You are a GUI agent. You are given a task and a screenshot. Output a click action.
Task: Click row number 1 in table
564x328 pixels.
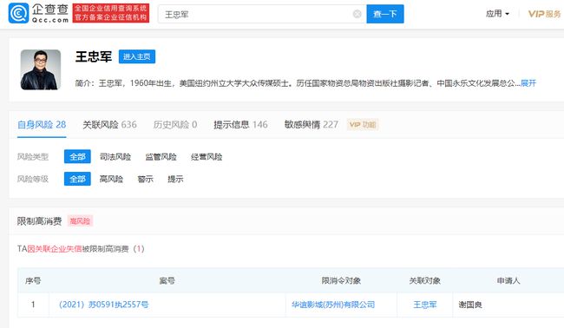pos(33,305)
